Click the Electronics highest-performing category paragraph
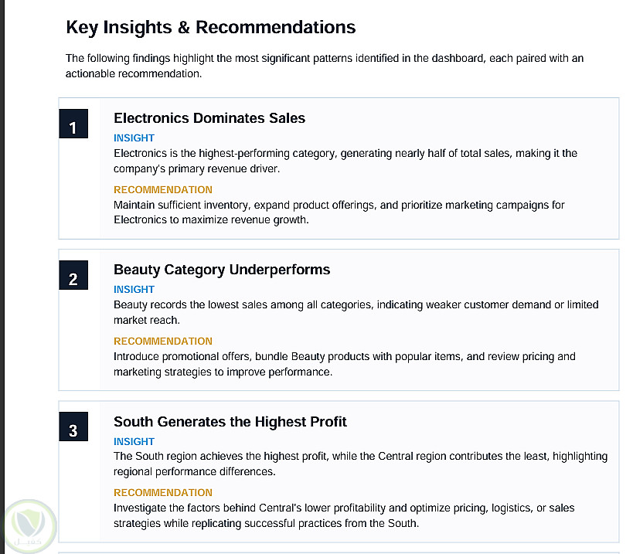633x554 pixels. 345,161
